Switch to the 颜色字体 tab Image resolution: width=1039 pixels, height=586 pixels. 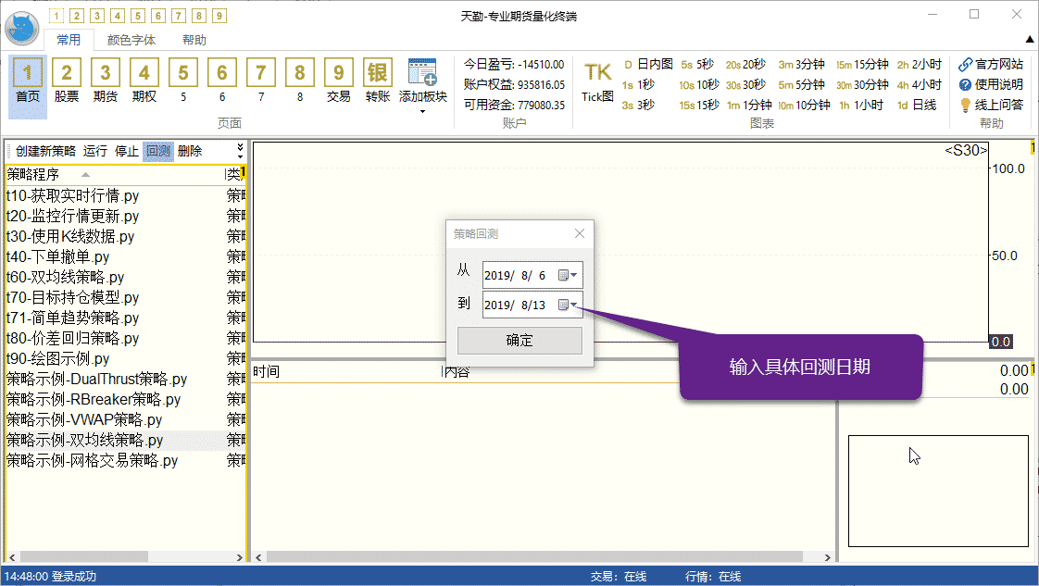(x=131, y=40)
